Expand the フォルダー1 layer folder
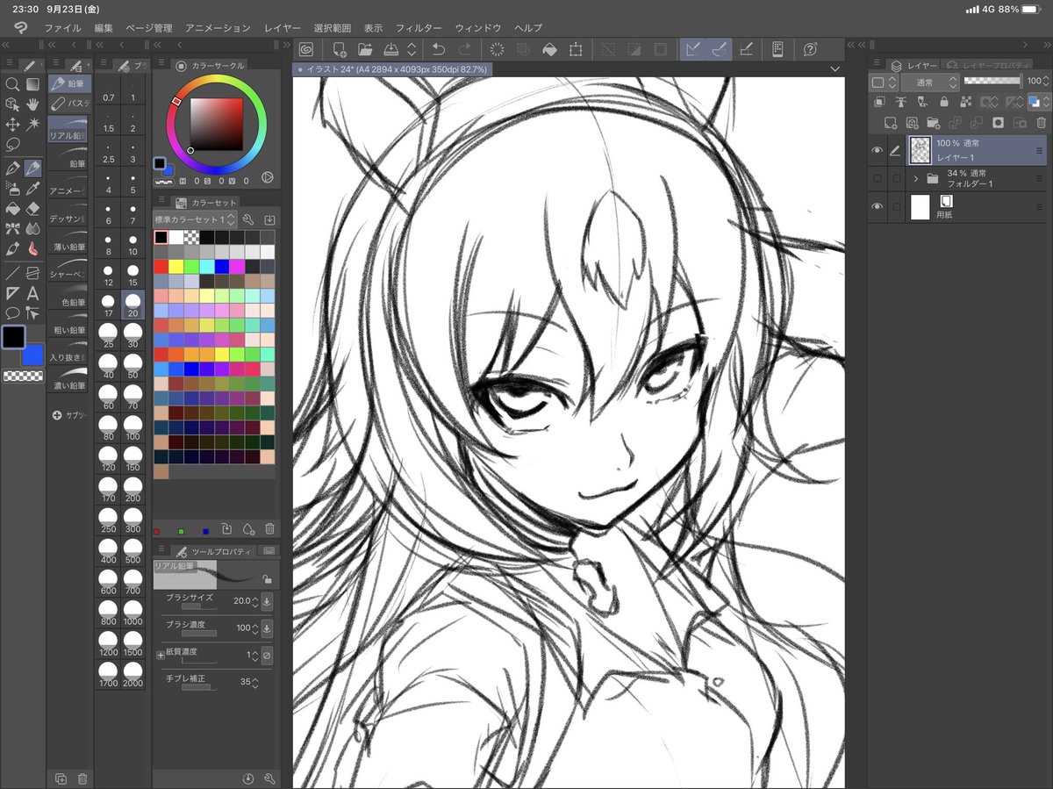Image resolution: width=1053 pixels, height=789 pixels. 915,178
